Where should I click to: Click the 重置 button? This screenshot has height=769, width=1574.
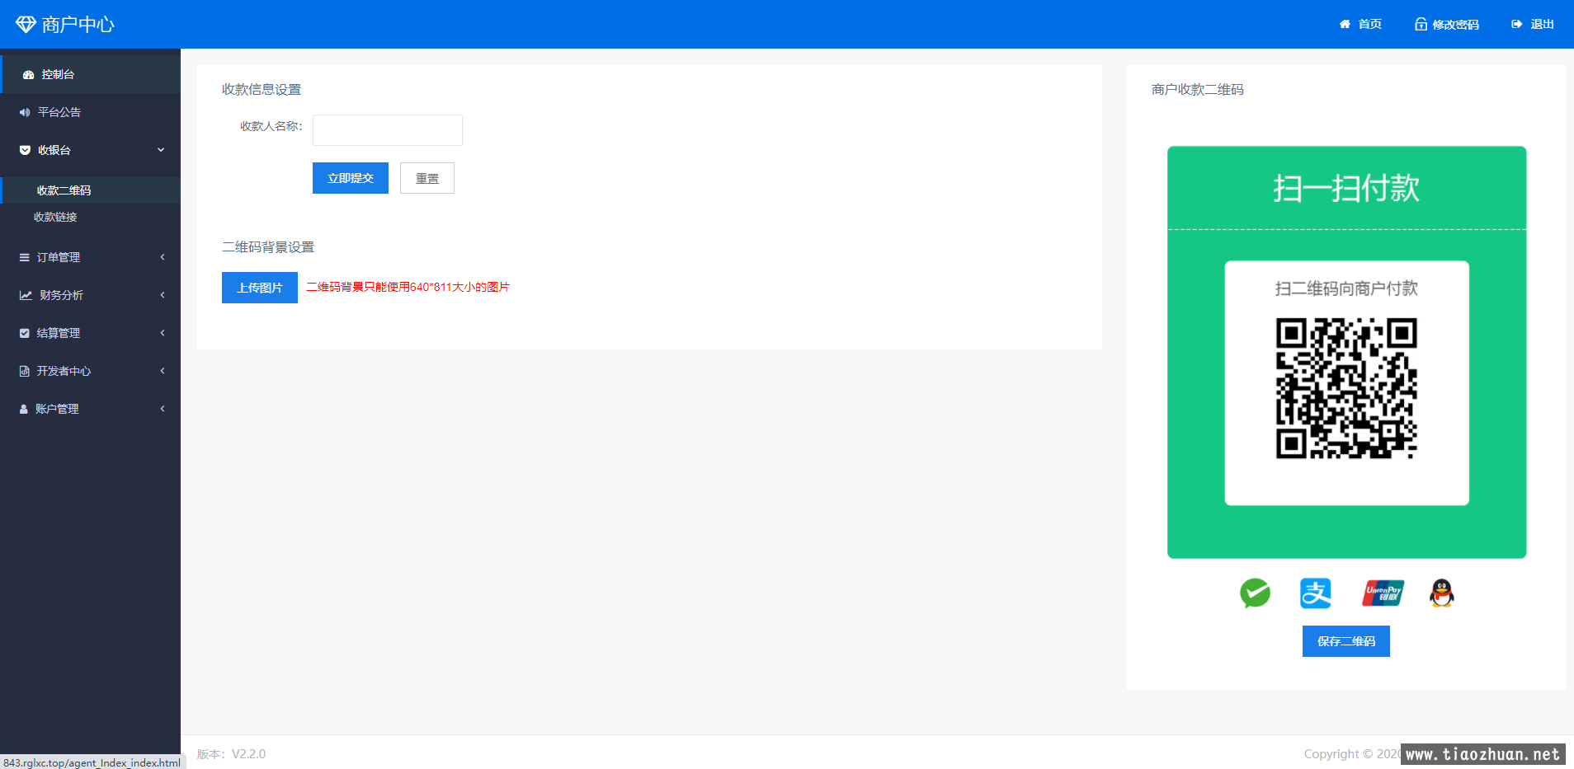tap(427, 178)
